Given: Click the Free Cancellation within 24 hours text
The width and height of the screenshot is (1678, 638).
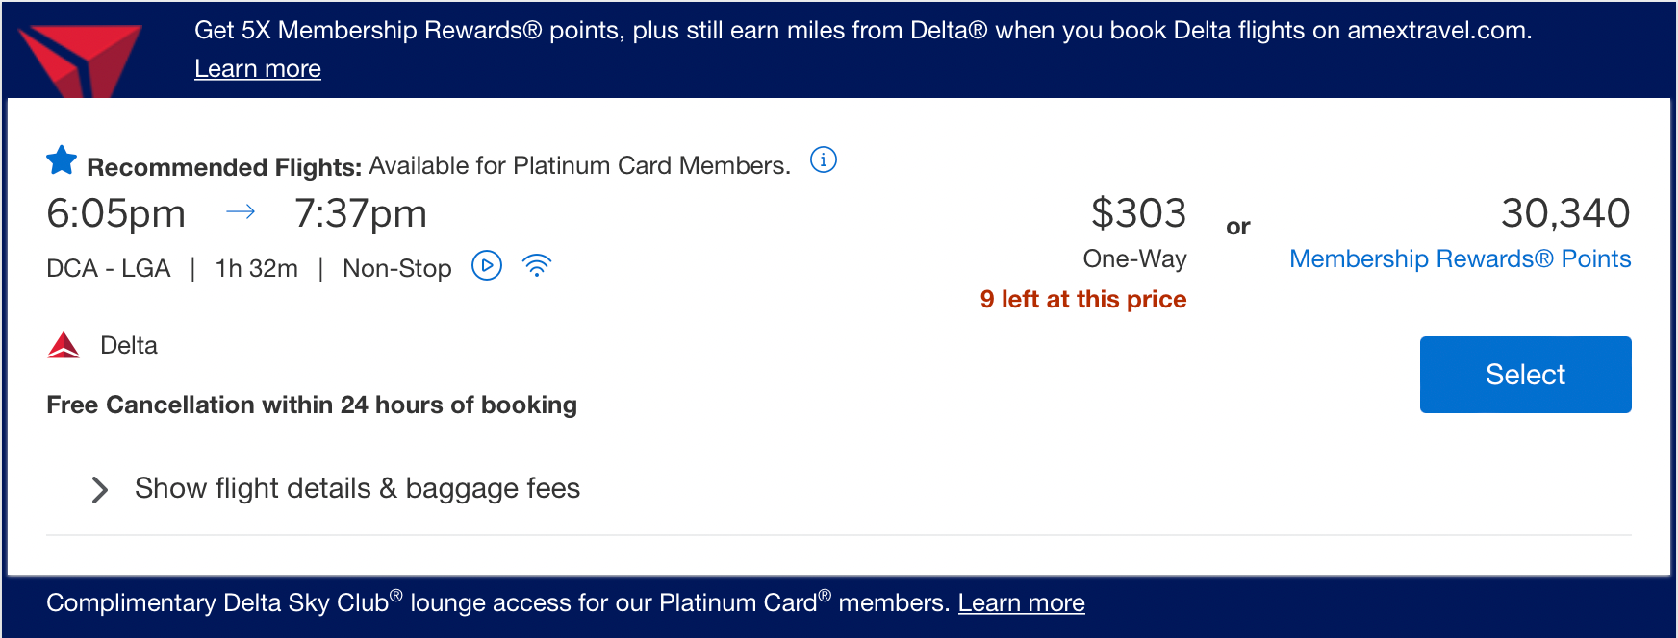Looking at the screenshot, I should (312, 405).
